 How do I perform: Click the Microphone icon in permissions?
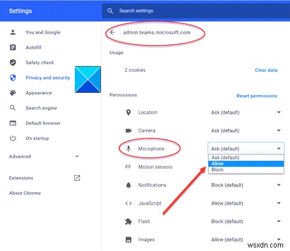(128, 148)
